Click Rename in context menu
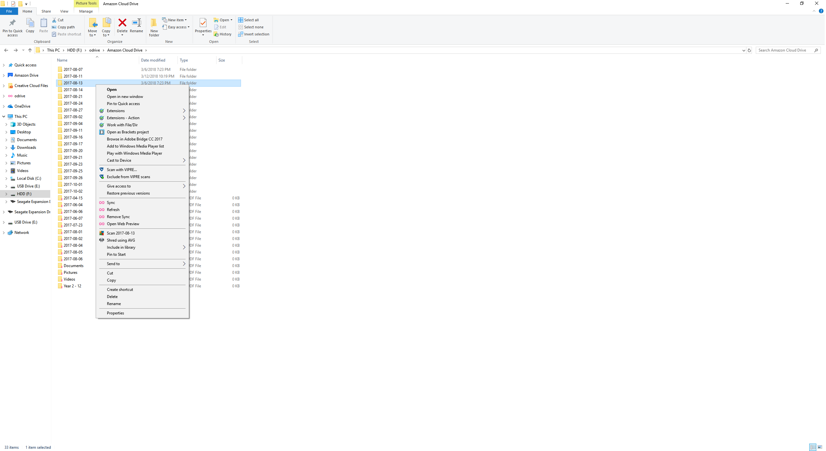Image resolution: width=826 pixels, height=451 pixels. 114,303
